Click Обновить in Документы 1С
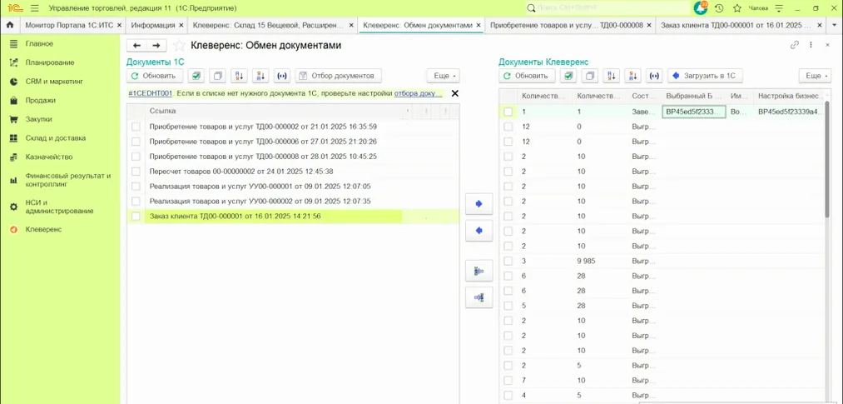Screen dimensions: 843x404 pos(155,76)
